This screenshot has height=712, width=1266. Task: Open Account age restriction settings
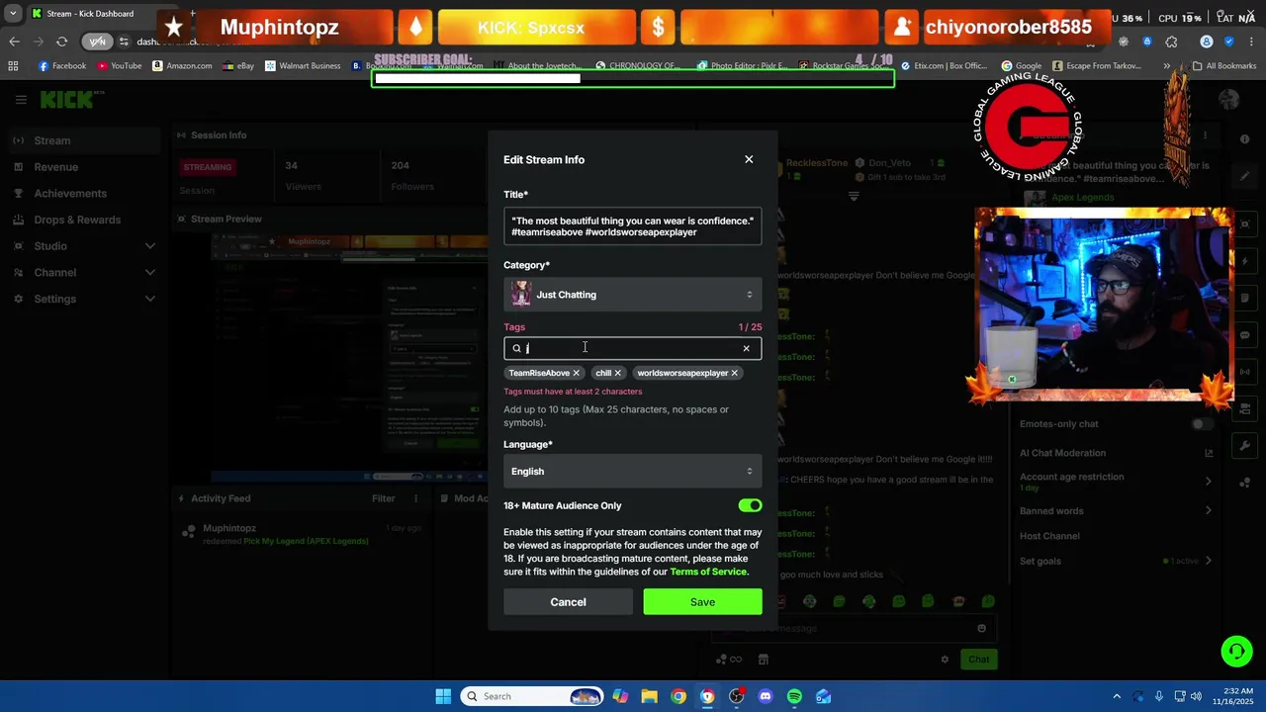pyautogui.click(x=1116, y=481)
